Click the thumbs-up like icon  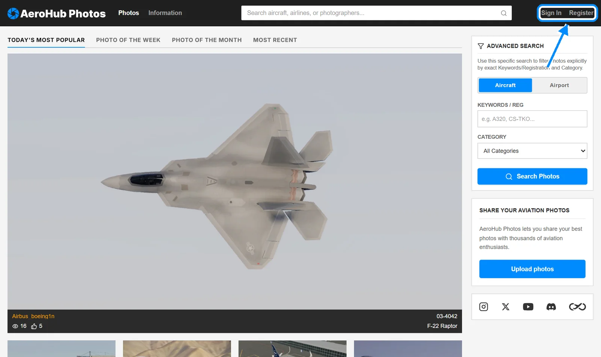[34, 326]
